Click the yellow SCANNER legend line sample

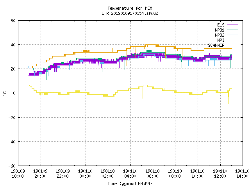233,45
